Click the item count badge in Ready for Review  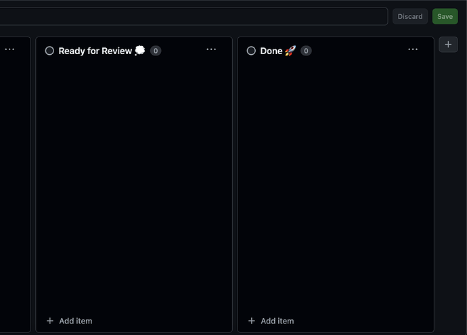(x=156, y=51)
